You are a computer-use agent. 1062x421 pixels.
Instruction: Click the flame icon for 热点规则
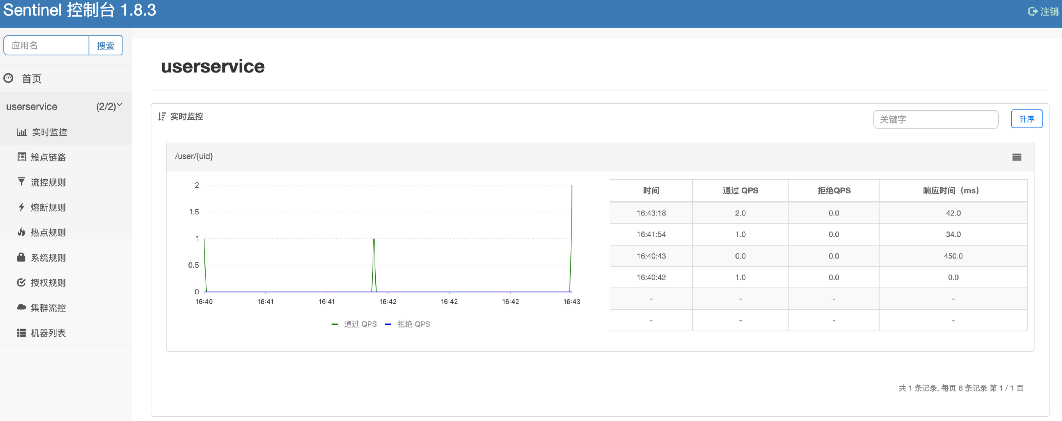[x=21, y=232]
